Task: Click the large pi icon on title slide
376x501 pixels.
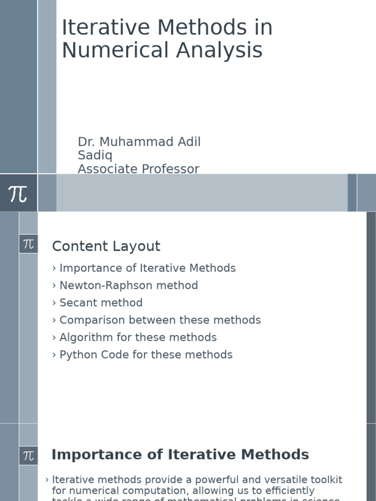Action: click(18, 193)
